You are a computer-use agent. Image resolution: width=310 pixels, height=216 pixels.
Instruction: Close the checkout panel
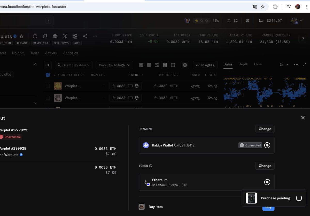point(303,118)
